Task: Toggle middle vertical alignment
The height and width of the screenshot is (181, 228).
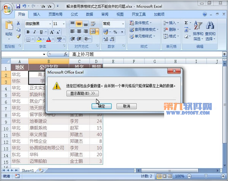Action: point(79,24)
